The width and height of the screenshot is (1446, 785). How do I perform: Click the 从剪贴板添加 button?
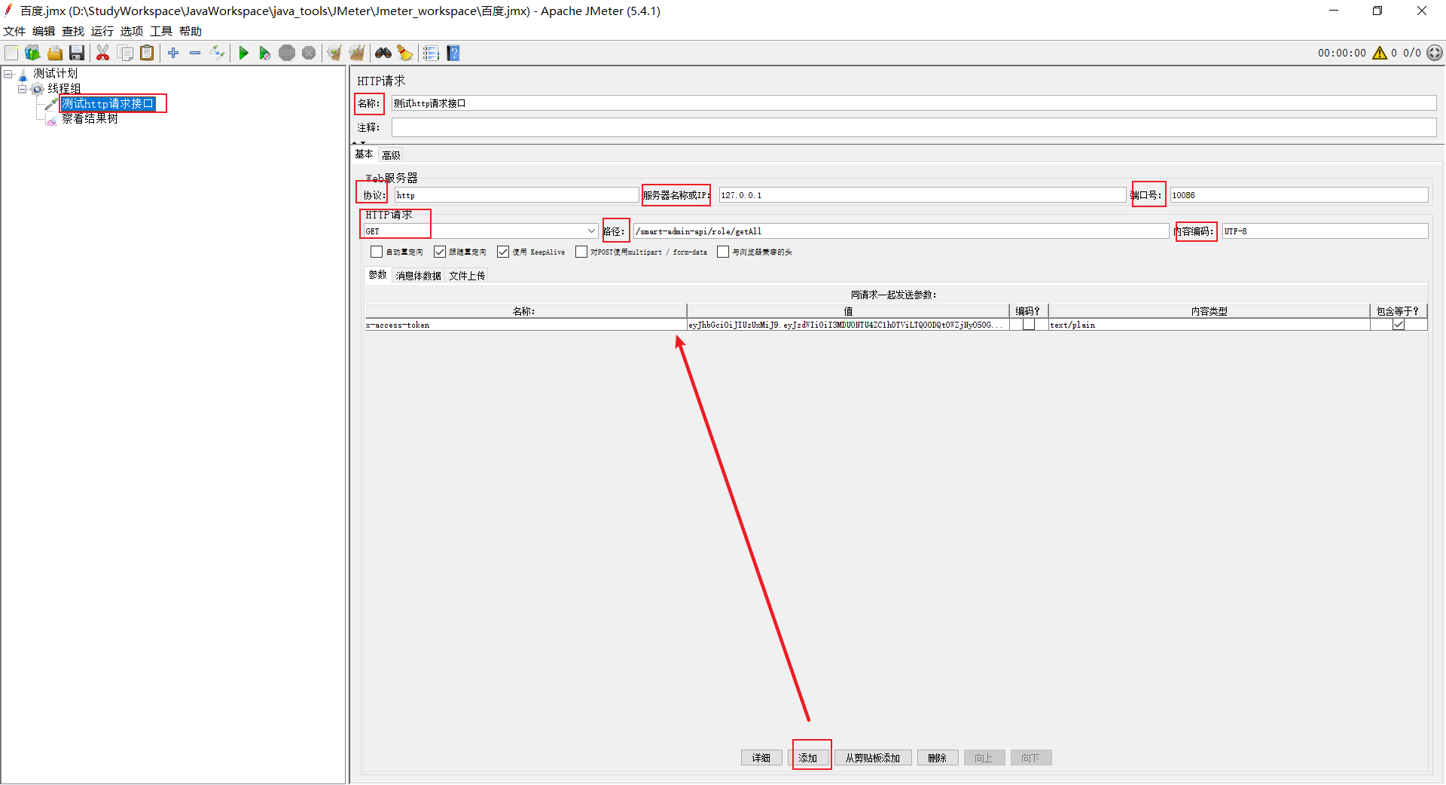click(873, 758)
